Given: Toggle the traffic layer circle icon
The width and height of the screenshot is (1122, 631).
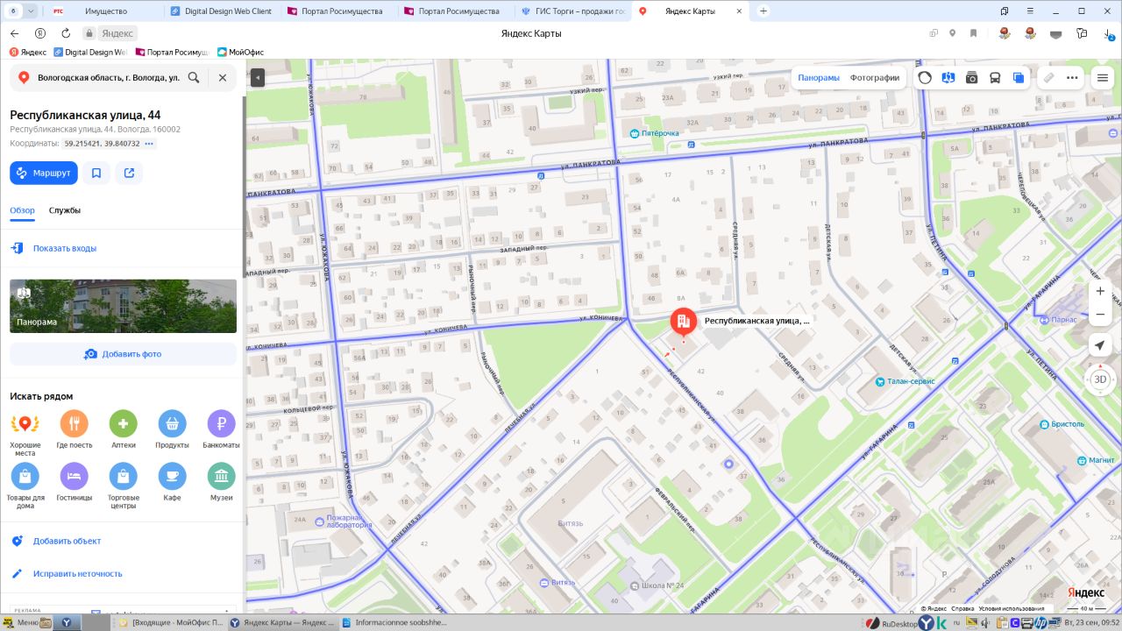Looking at the screenshot, I should click(x=925, y=77).
